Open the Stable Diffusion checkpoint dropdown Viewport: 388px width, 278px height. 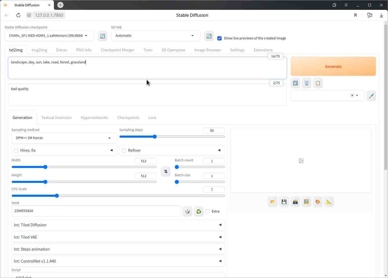point(49,36)
